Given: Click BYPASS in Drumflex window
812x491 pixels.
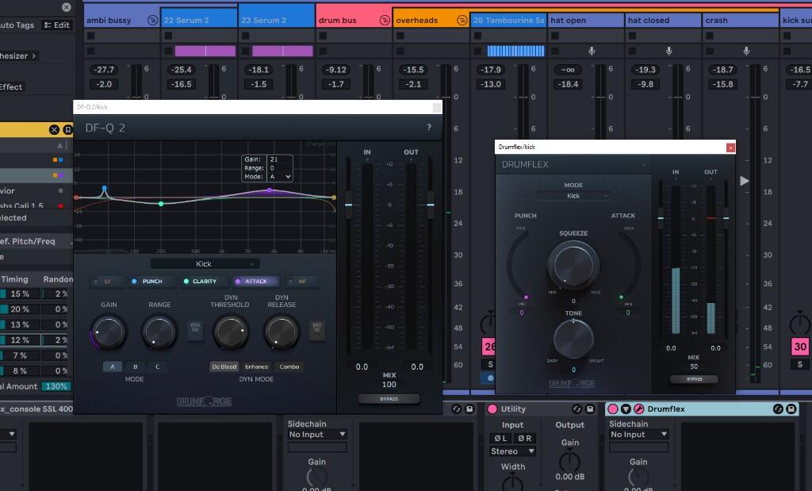Looking at the screenshot, I should 694,379.
